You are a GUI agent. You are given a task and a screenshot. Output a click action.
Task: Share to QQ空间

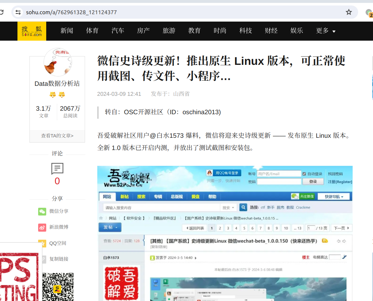coord(58,243)
